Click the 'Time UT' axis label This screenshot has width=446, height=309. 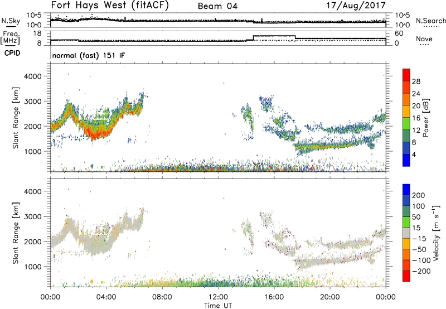click(x=218, y=305)
